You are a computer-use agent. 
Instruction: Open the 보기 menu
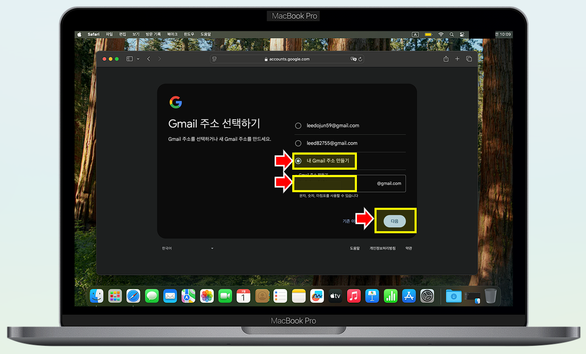(x=136, y=34)
